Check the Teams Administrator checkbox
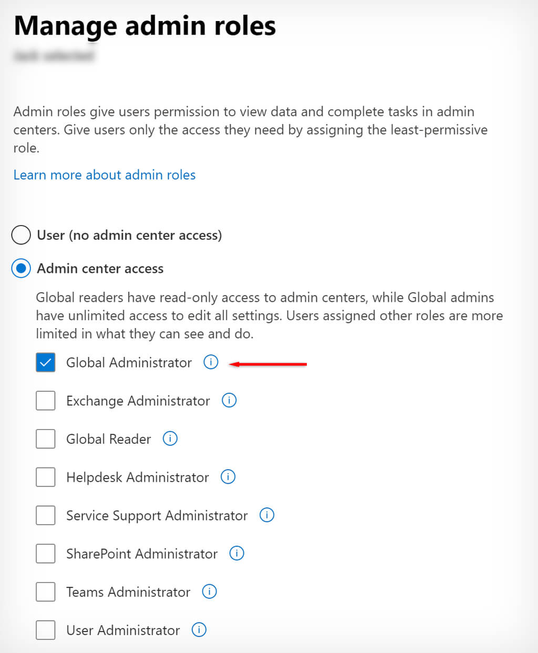538x653 pixels. 46,592
